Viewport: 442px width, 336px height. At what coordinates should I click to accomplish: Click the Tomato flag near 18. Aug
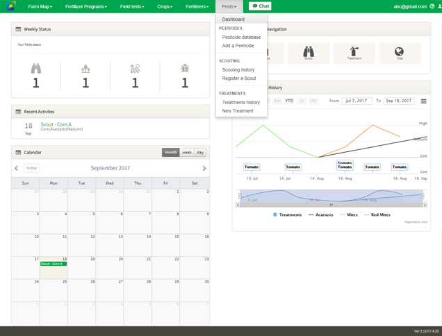(400, 167)
